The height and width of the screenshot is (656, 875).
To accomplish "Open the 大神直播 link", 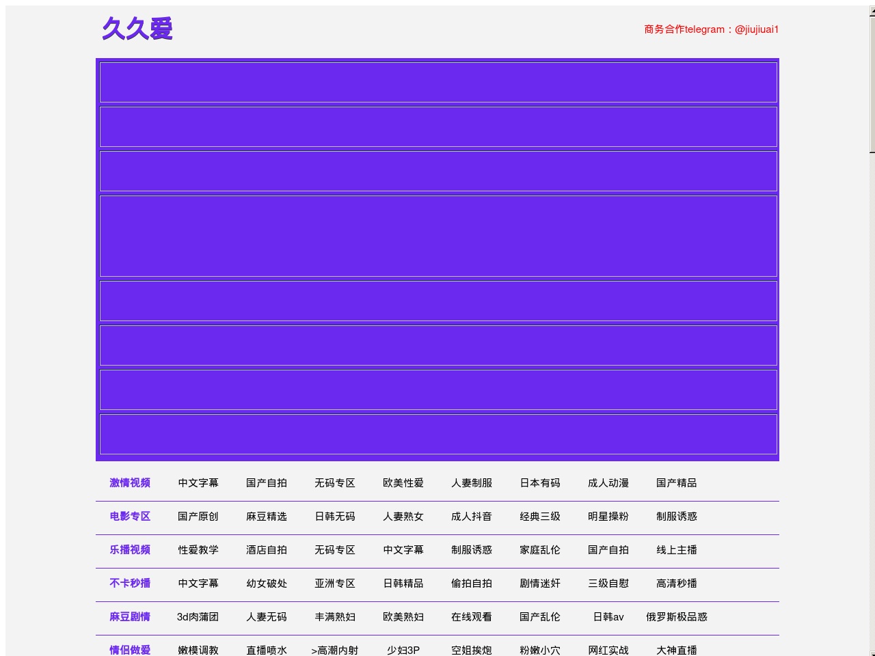I will [677, 650].
